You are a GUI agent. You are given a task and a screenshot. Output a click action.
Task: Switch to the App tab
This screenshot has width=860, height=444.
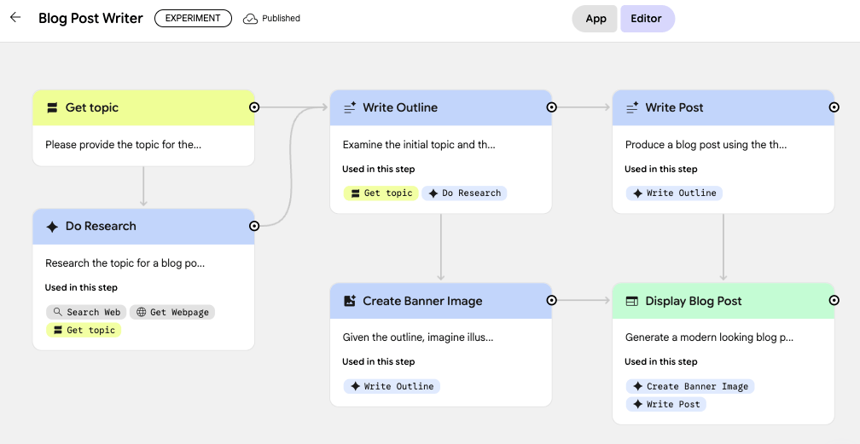(596, 19)
